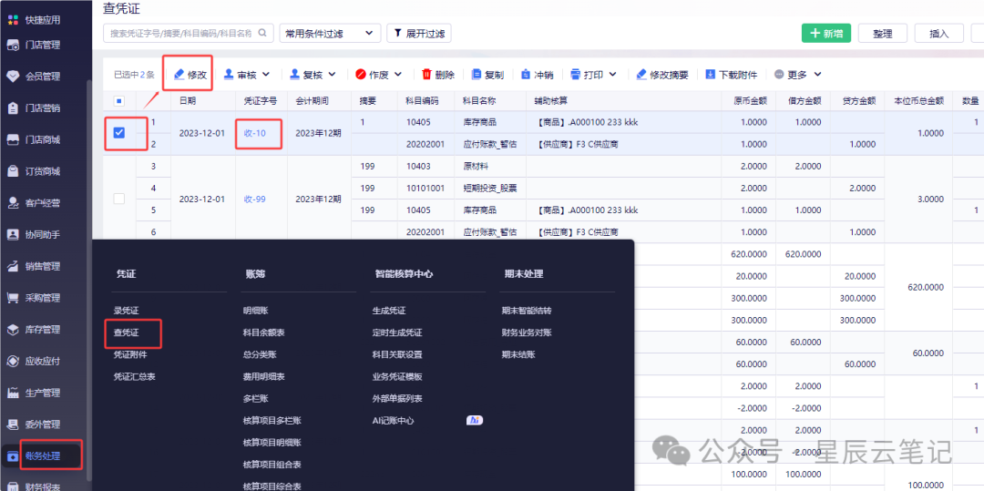This screenshot has width=984, height=491.
Task: Click the AI badge beside AI记账中心
Action: [475, 420]
